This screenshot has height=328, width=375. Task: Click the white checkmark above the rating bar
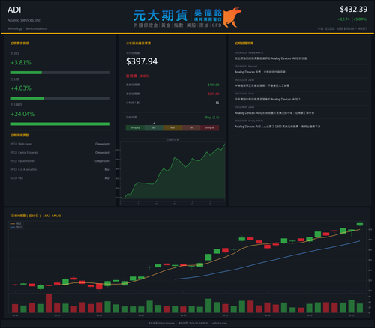[x=154, y=123]
